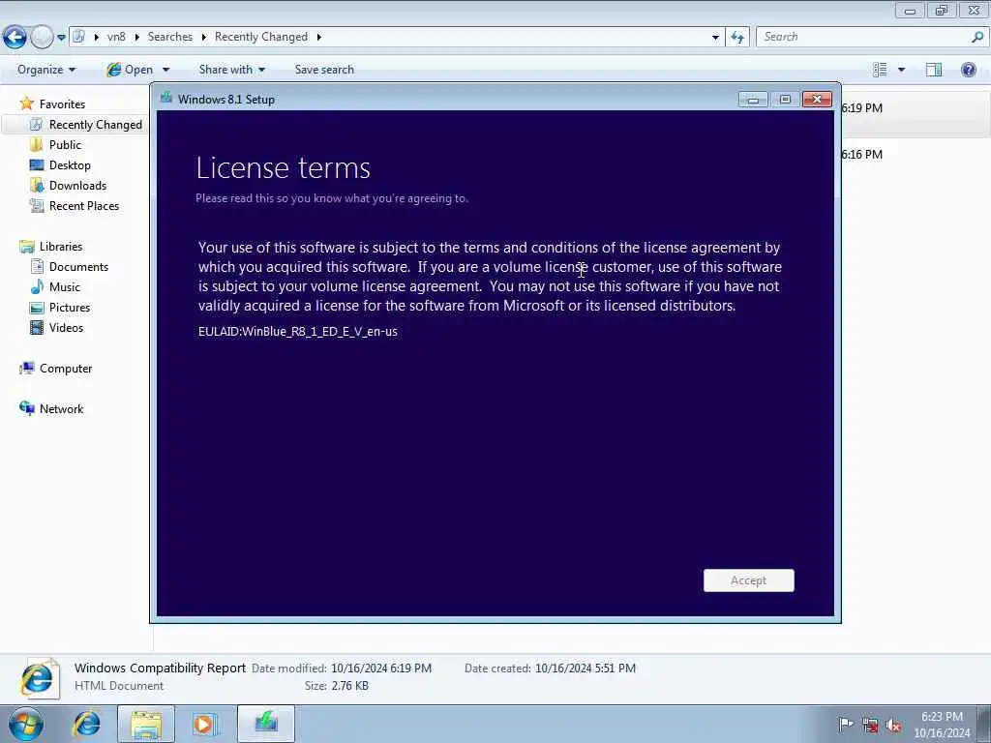Minimize the Windows 8.1 Setup window
Image resolution: width=991 pixels, height=743 pixels.
click(x=753, y=100)
